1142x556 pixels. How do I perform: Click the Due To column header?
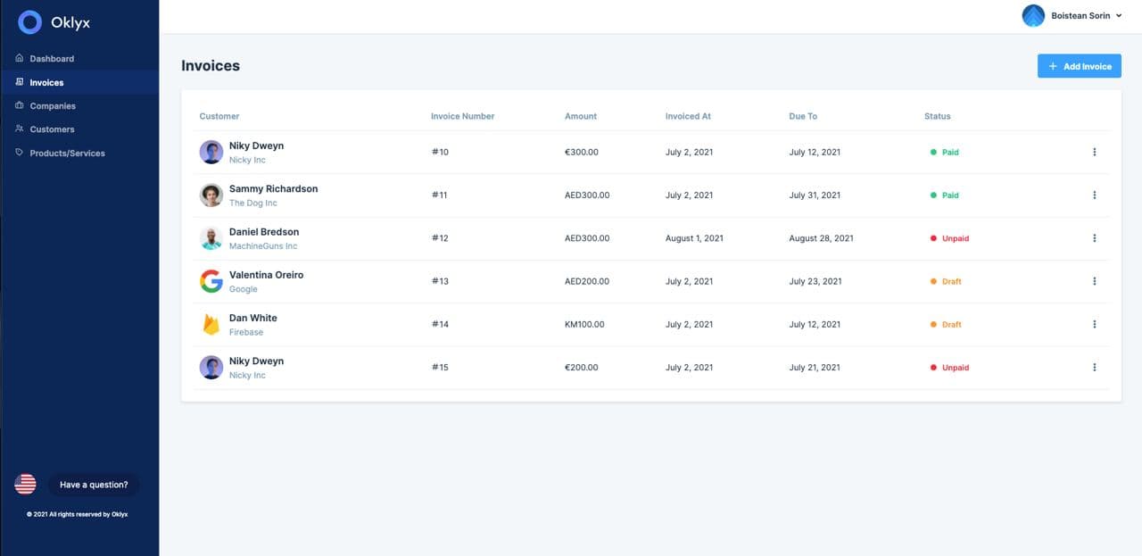(x=803, y=116)
